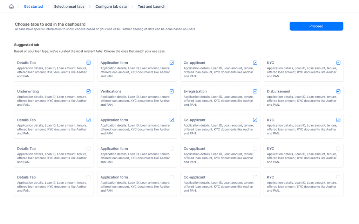Uncheck the KYC tab in top row
Image resolution: width=359 pixels, height=224 pixels.
click(x=338, y=63)
